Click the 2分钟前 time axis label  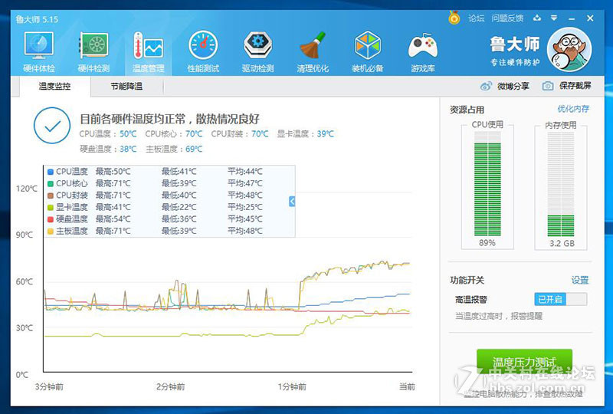pyautogui.click(x=170, y=387)
